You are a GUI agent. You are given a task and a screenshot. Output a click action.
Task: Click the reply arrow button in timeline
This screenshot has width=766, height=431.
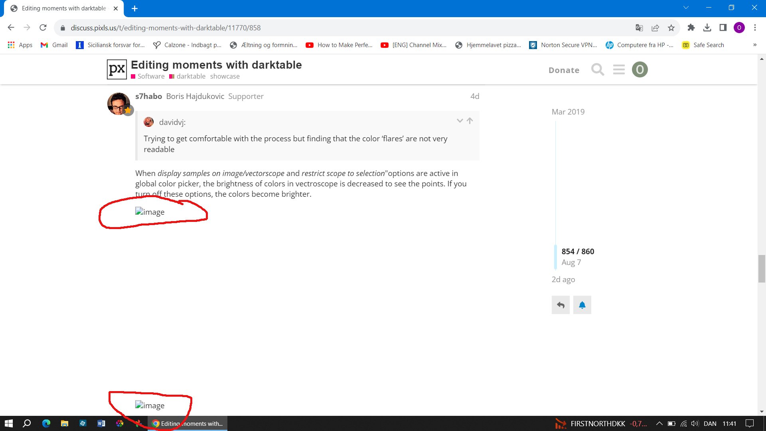click(x=561, y=305)
